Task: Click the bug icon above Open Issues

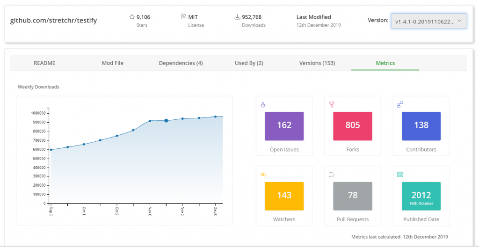Action: point(263,104)
